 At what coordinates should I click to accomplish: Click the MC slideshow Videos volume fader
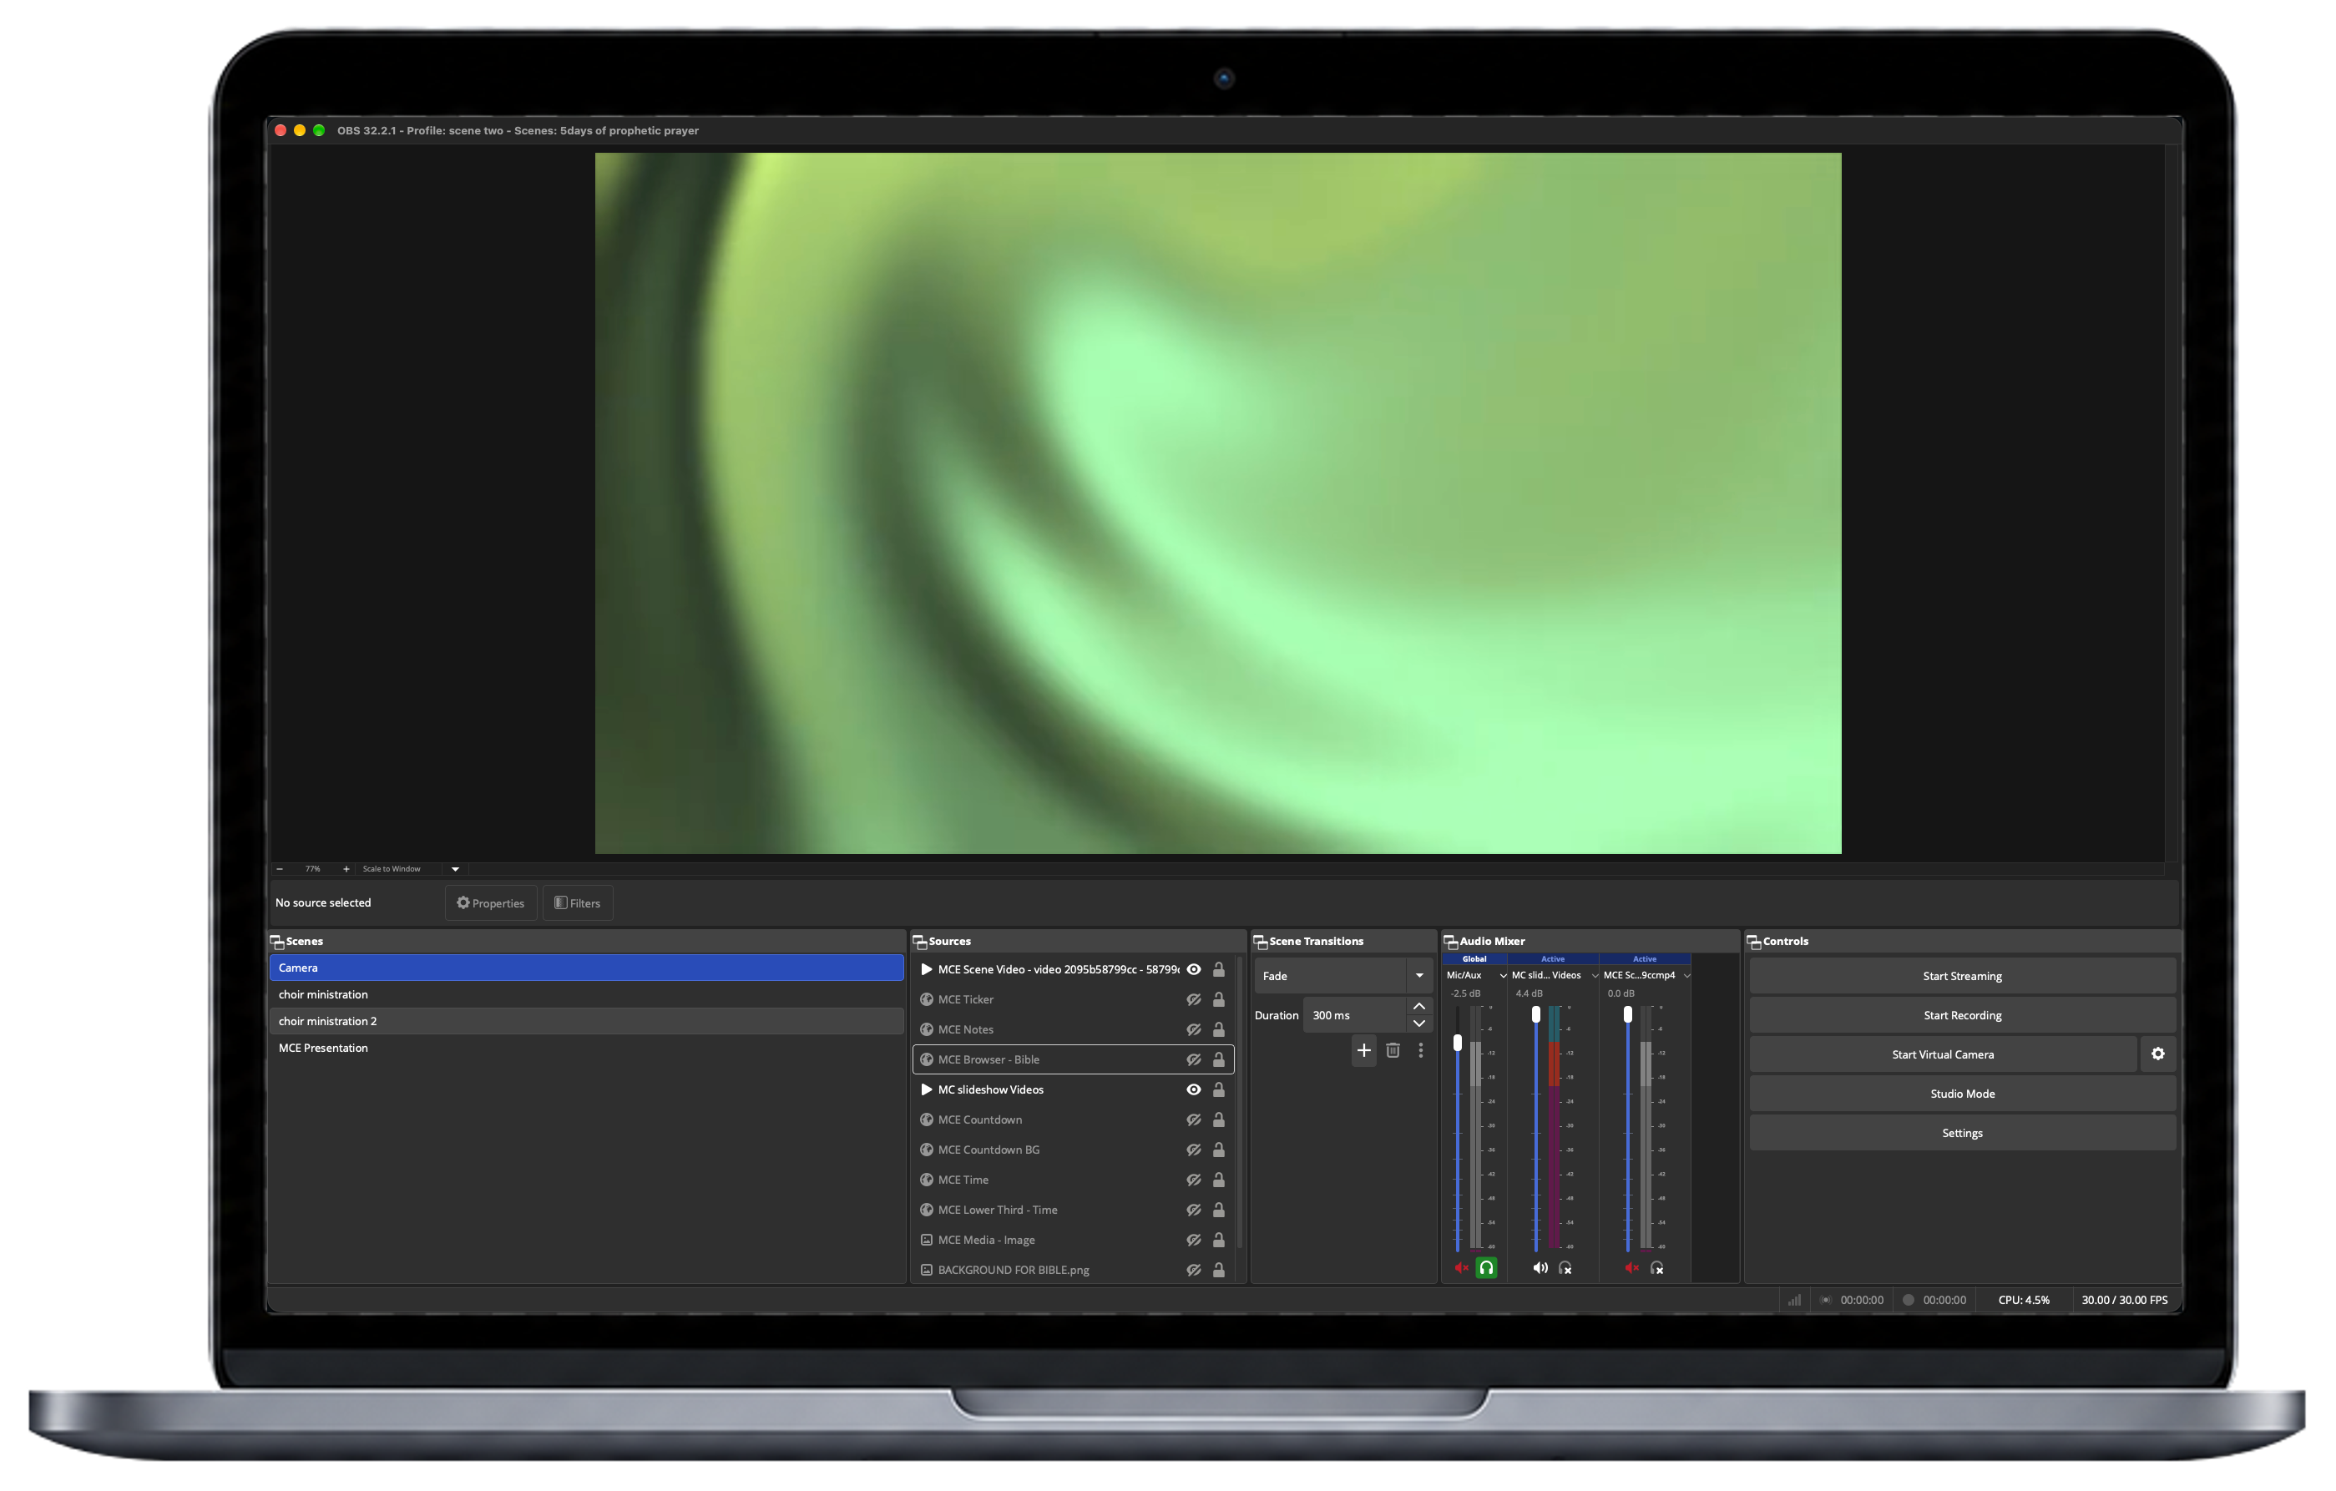pyautogui.click(x=1535, y=1014)
